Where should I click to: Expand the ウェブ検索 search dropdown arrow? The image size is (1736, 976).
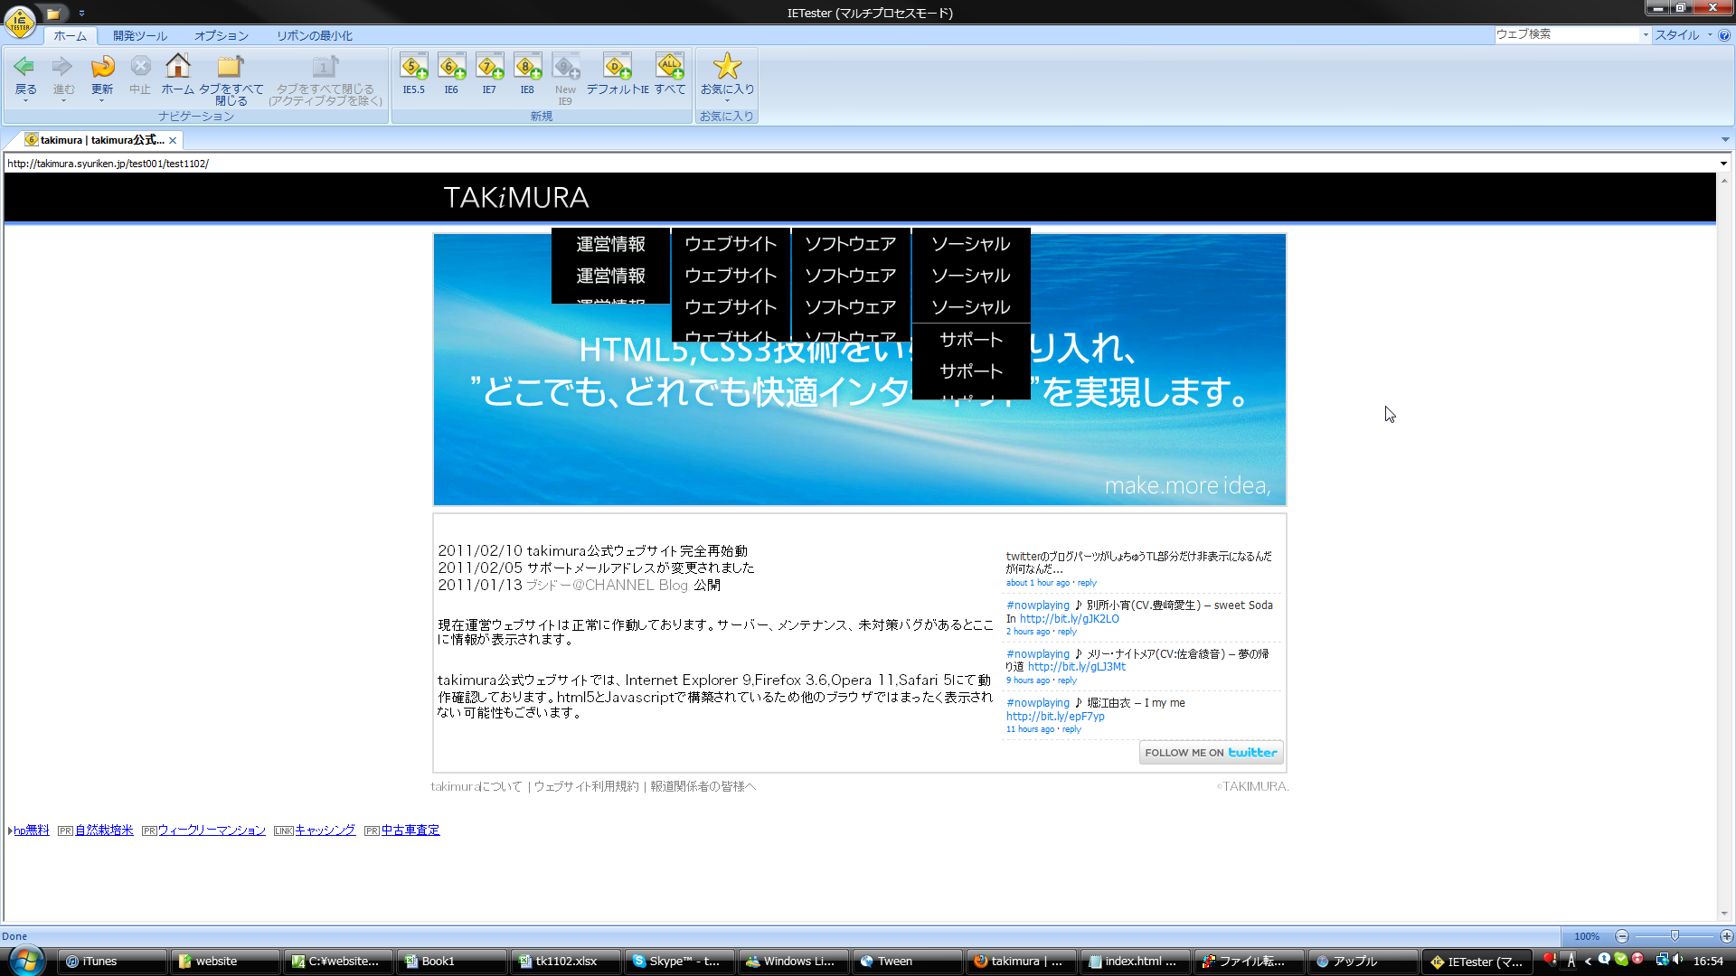click(1646, 34)
